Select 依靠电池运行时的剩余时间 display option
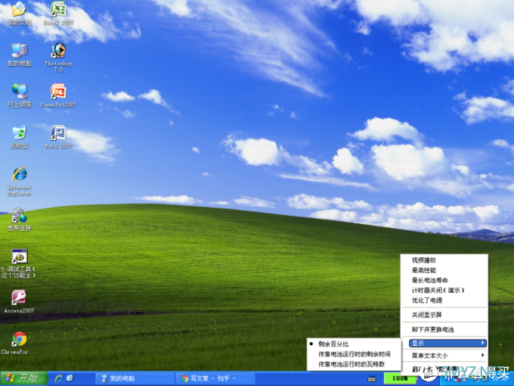 pyautogui.click(x=354, y=354)
